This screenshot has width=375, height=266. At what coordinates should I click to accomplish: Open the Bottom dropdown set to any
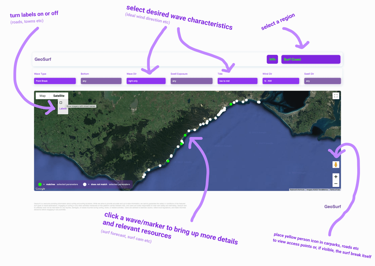[101, 81]
